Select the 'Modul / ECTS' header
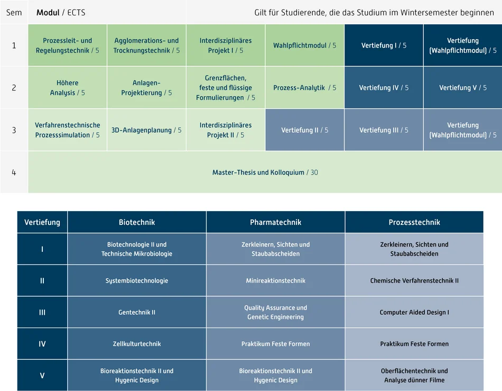Viewport: 502px width, 391px height. pos(61,13)
